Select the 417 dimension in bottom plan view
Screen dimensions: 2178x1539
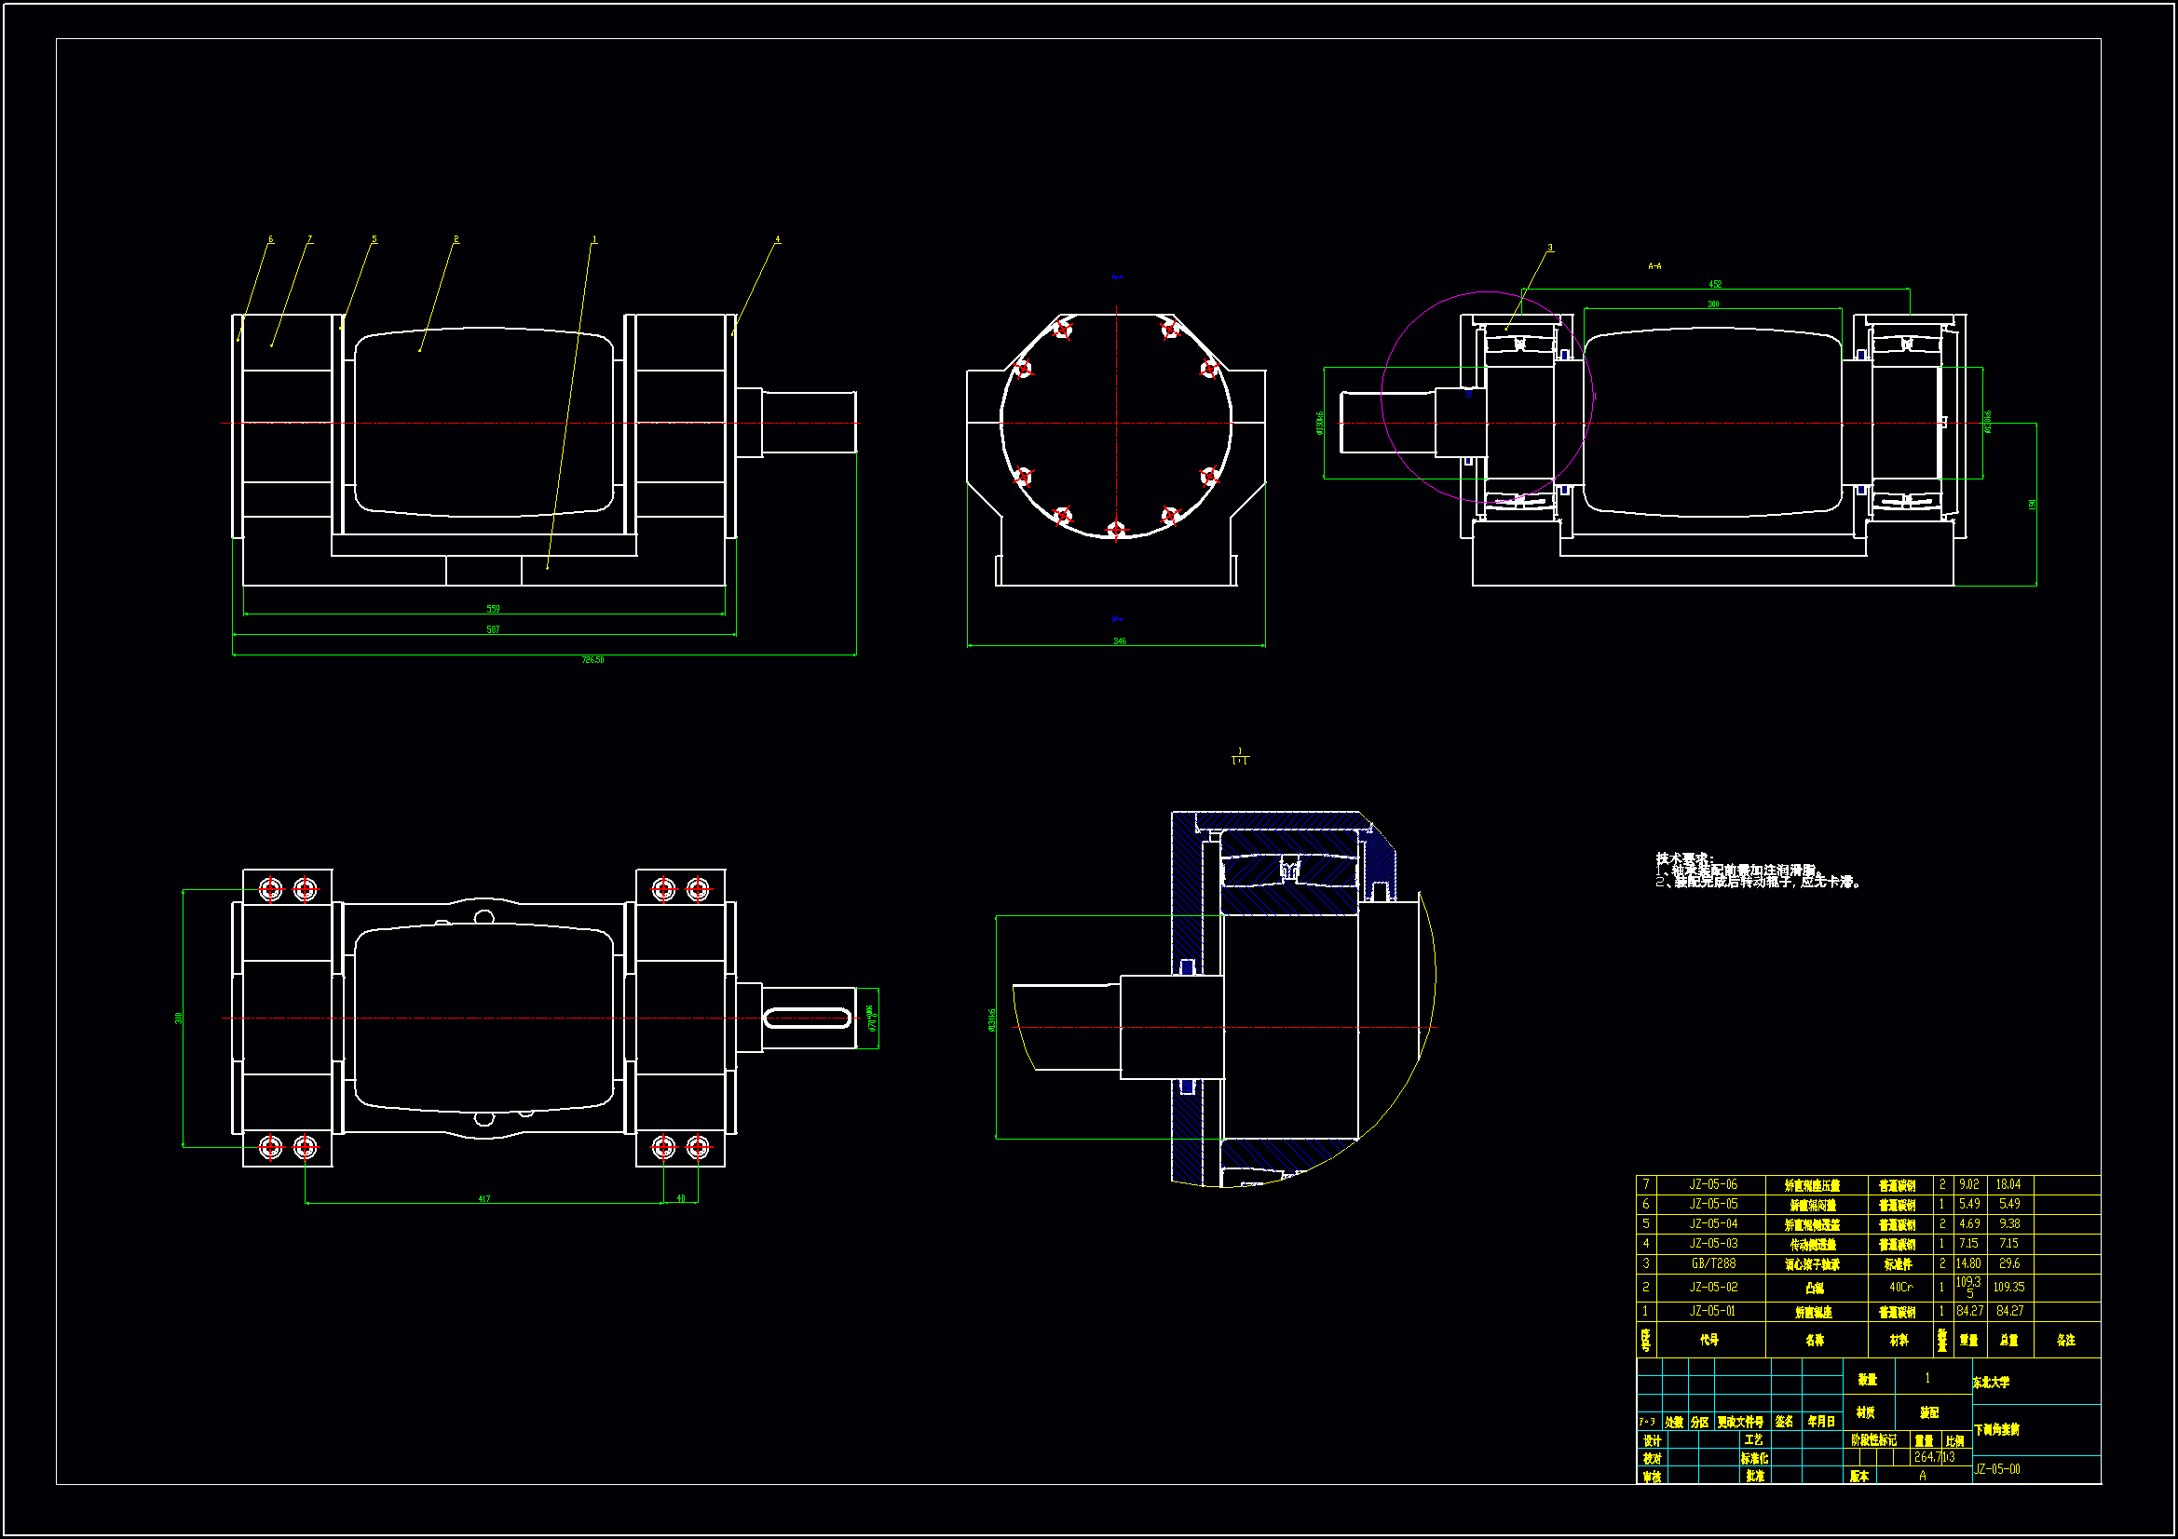[x=484, y=1198]
